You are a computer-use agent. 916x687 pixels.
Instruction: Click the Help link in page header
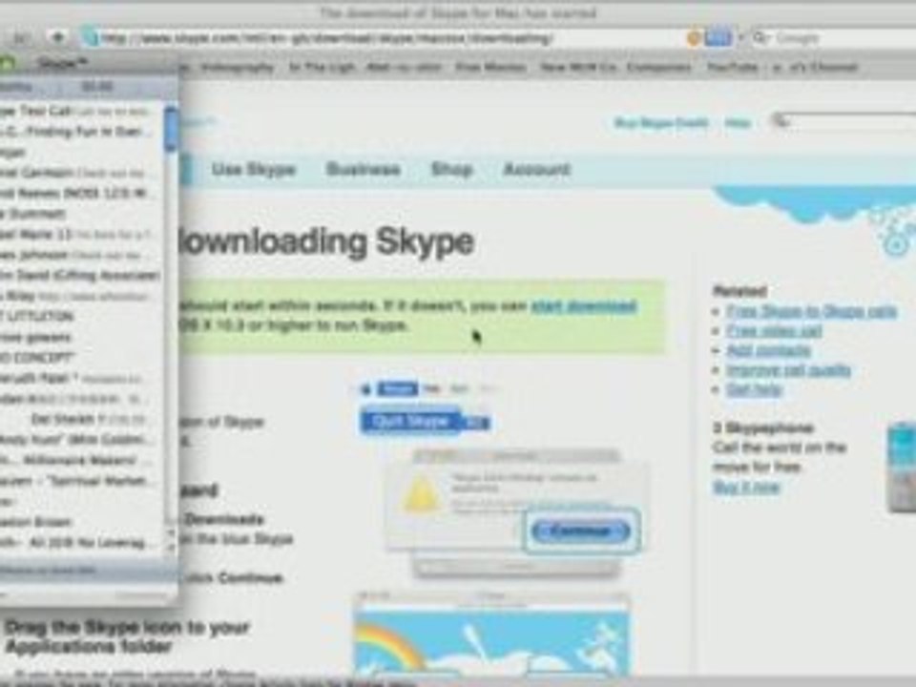738,123
